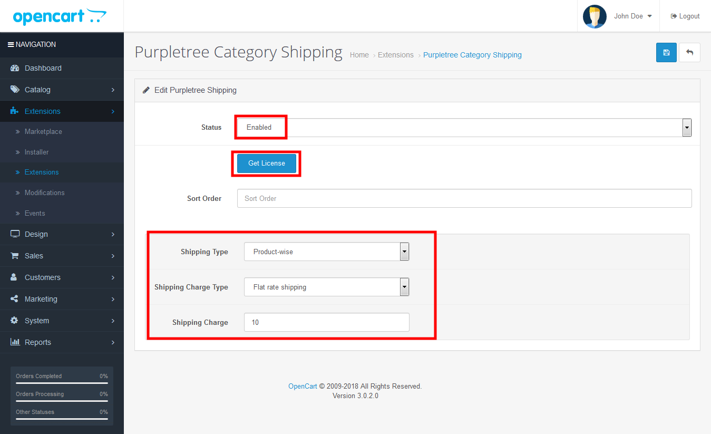The image size is (711, 434).
Task: Click the Purpletree Category Shipping page heading
Action: point(238,52)
